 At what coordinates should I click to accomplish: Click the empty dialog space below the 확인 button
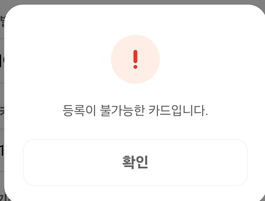[135, 193]
